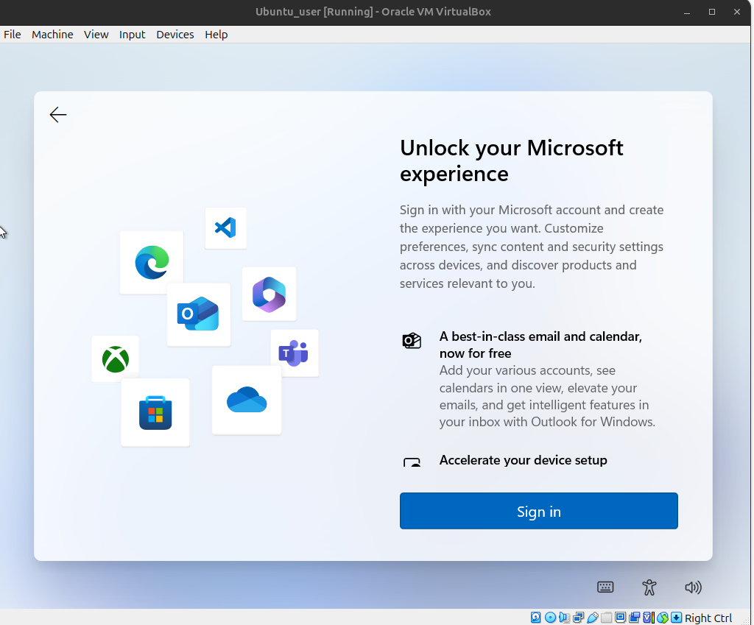Click the Outlook icon beside email feature

point(412,340)
